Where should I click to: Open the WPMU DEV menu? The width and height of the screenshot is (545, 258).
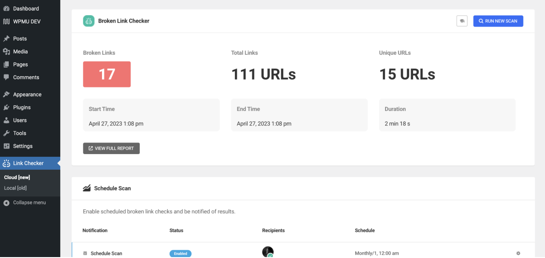(26, 22)
